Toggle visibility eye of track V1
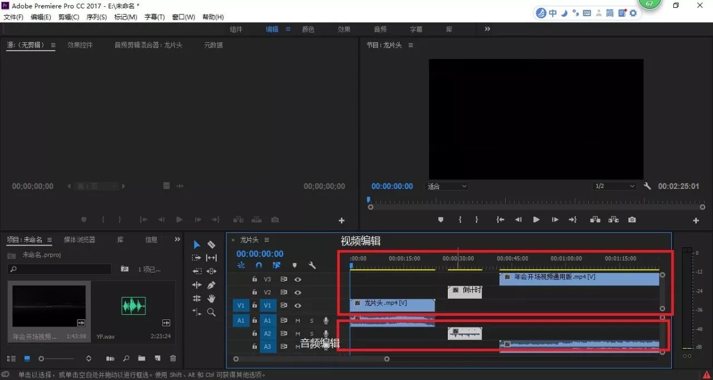Screen dimensions: 713x380 pos(298,305)
